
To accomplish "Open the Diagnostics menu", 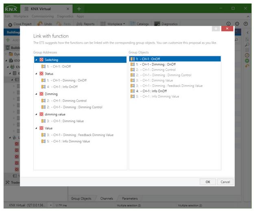I will (65, 16).
